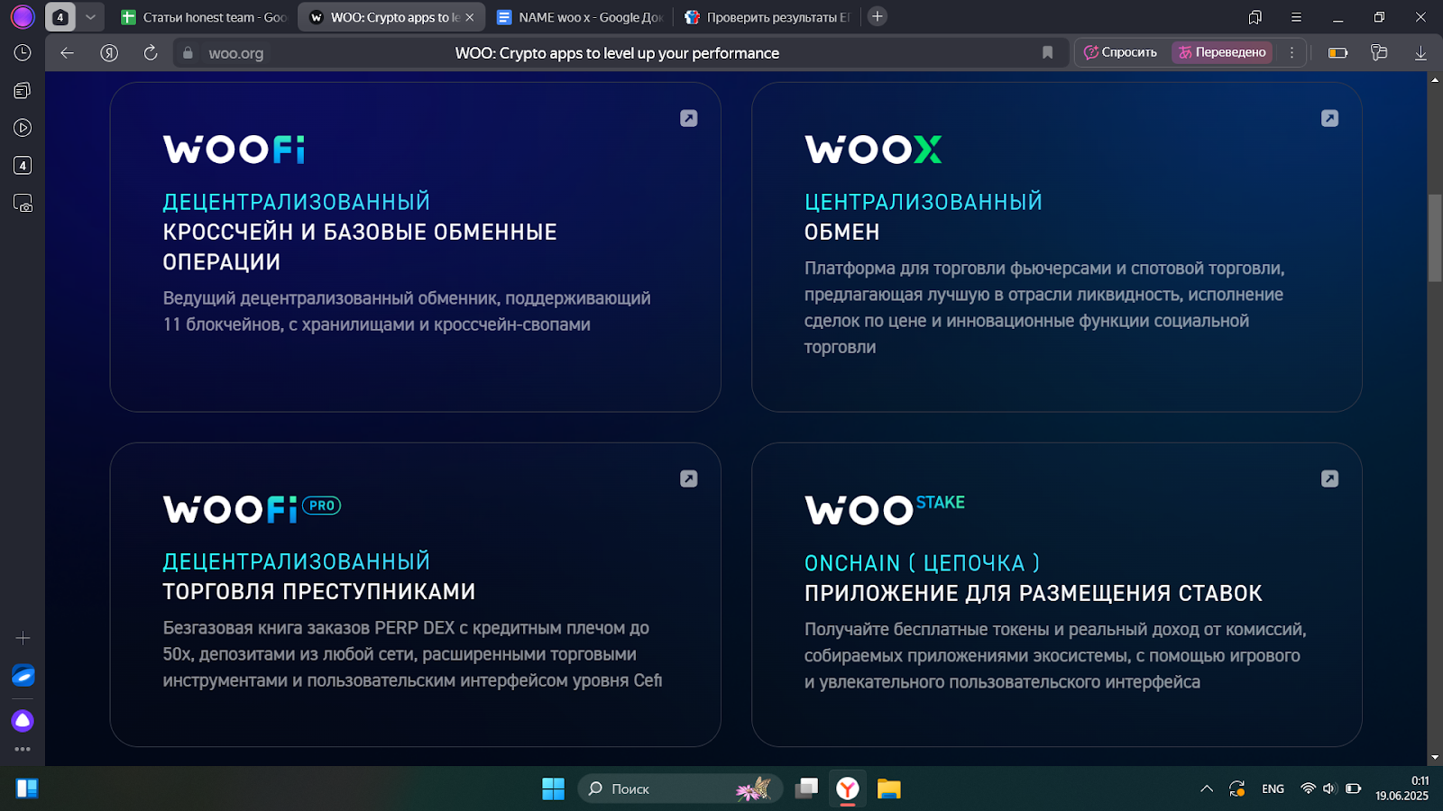
Task: Click the lock icon for site info
Action: coord(188,53)
